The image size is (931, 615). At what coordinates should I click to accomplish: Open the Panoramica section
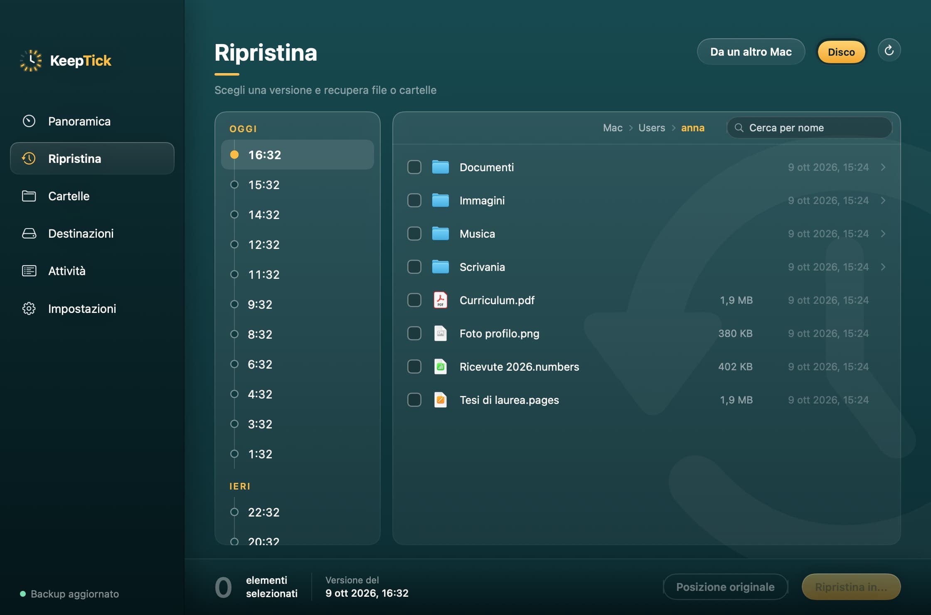[x=92, y=121]
